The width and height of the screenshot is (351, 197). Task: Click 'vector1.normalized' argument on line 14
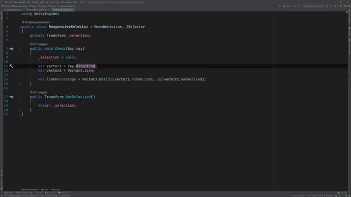click(x=134, y=79)
